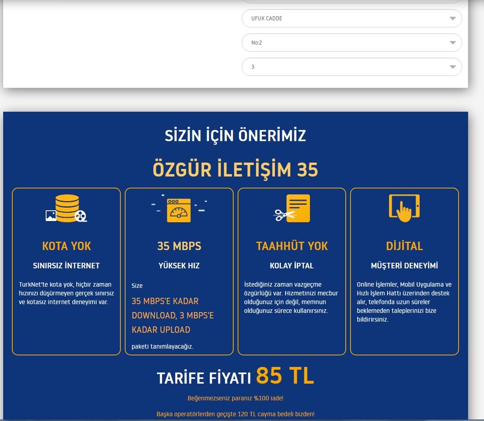Open the apartment number 3 dropdown
The width and height of the screenshot is (484, 421).
pyautogui.click(x=352, y=67)
